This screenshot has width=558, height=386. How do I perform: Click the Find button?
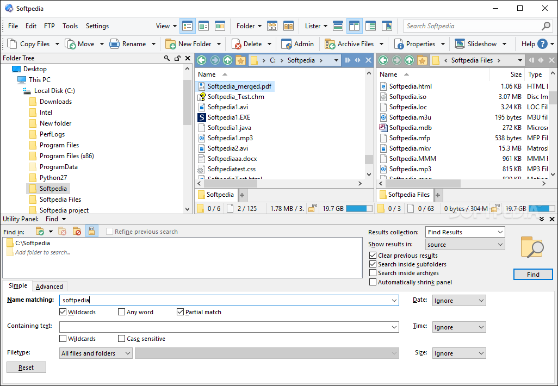click(x=533, y=275)
